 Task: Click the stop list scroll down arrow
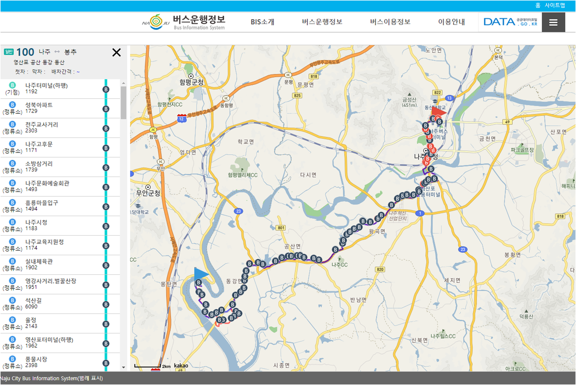pos(123,367)
